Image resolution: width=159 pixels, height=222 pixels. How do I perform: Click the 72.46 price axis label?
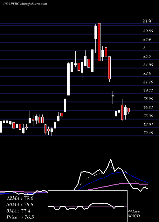pyautogui.click(x=148, y=133)
